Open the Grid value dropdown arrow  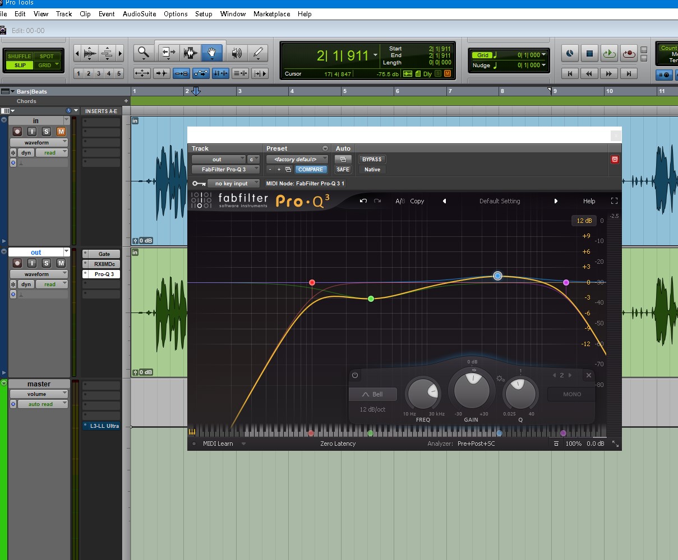[x=544, y=55]
